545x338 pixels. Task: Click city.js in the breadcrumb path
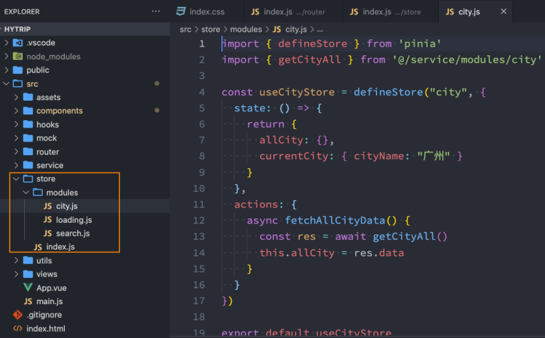(296, 30)
